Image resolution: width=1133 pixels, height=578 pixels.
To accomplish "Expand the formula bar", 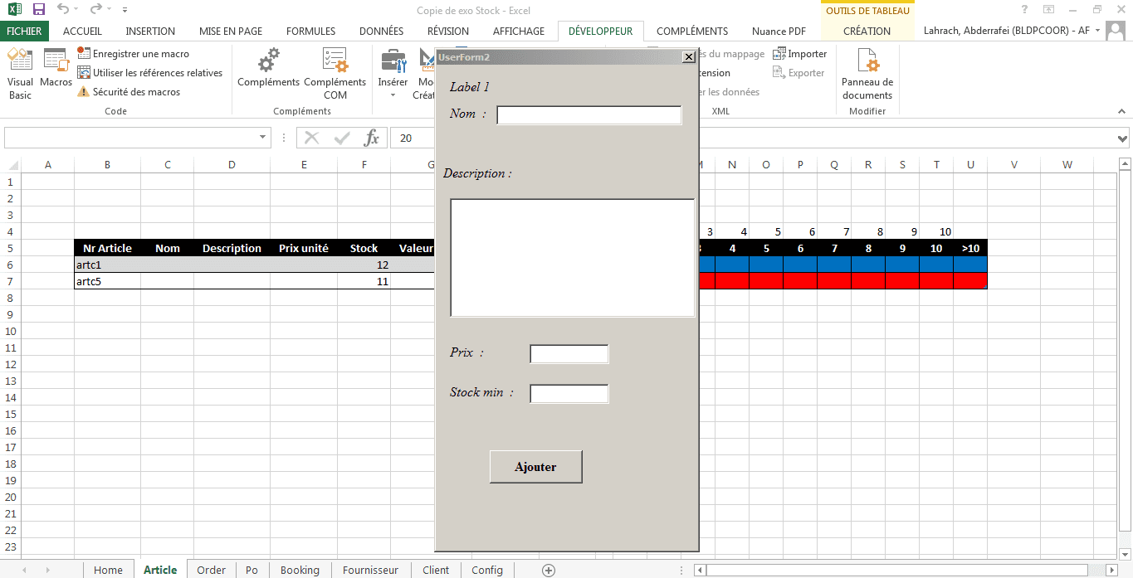I will (1122, 138).
